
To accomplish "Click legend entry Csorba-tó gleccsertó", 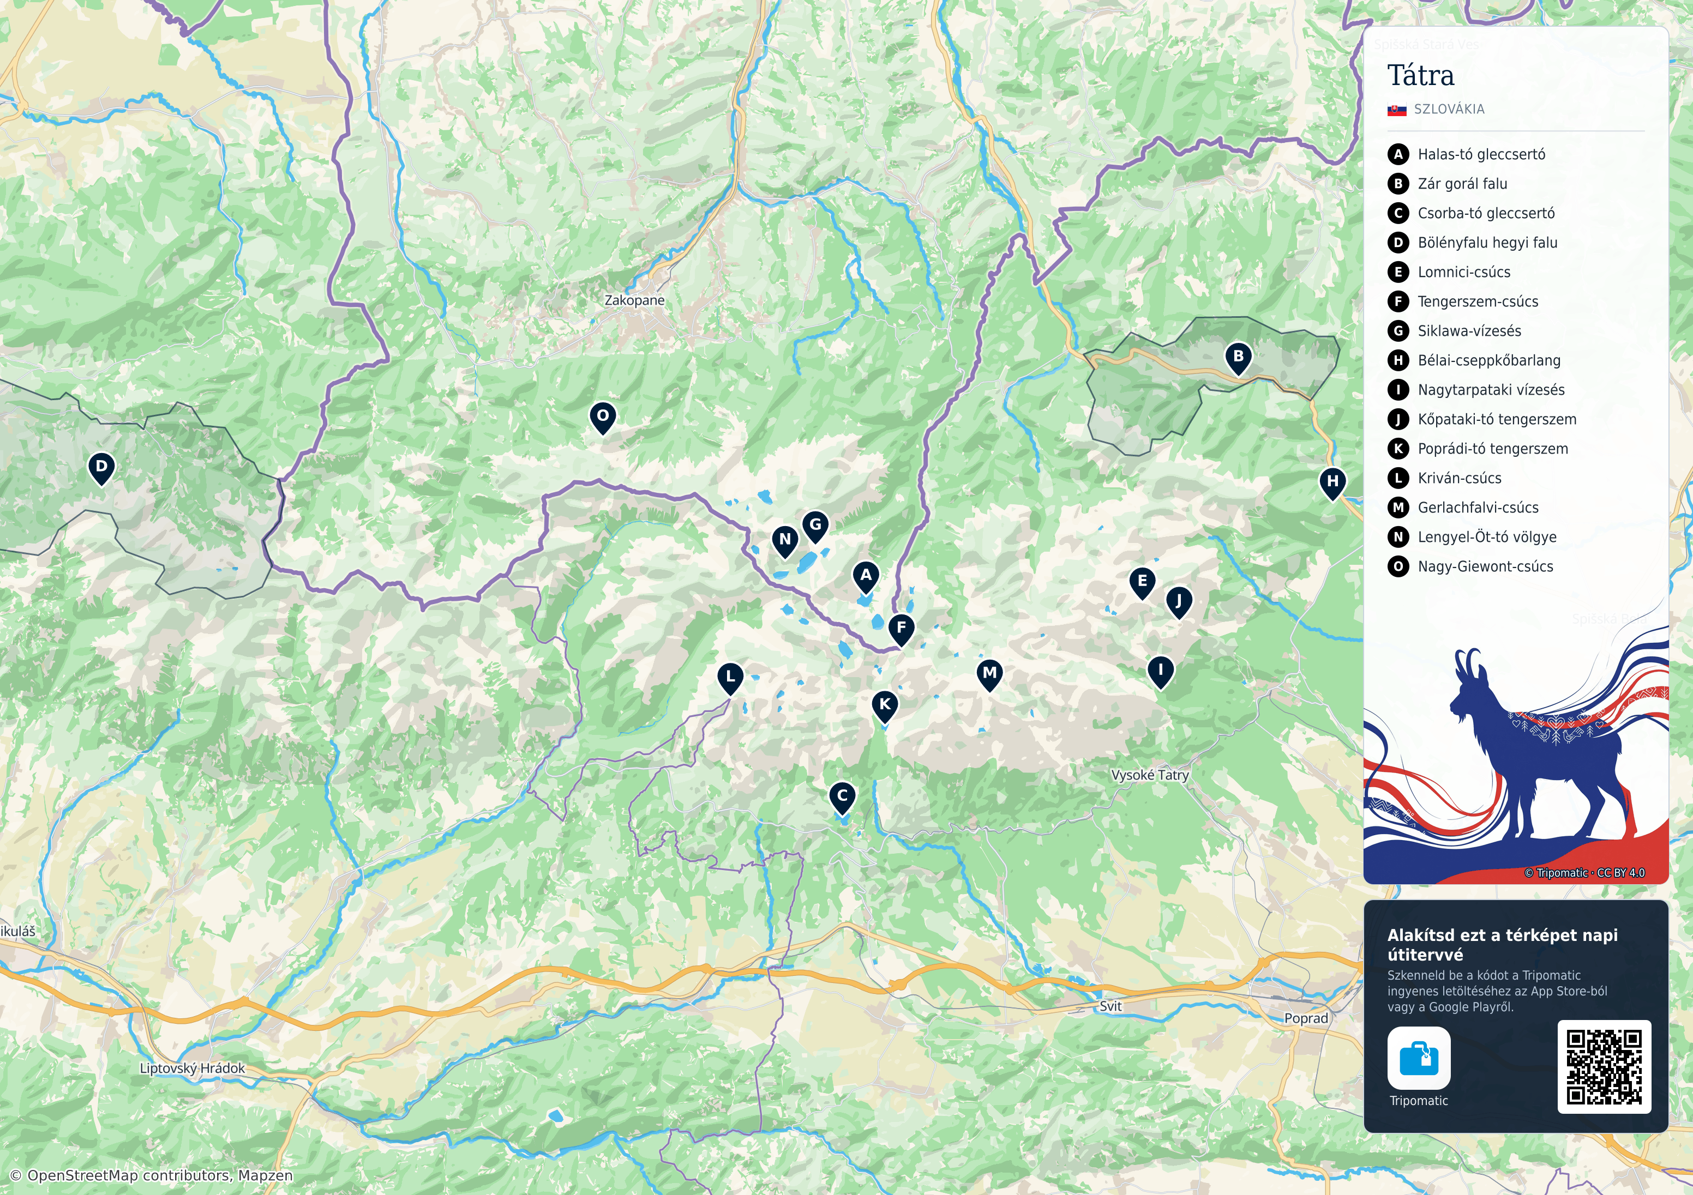I will 1471,213.
